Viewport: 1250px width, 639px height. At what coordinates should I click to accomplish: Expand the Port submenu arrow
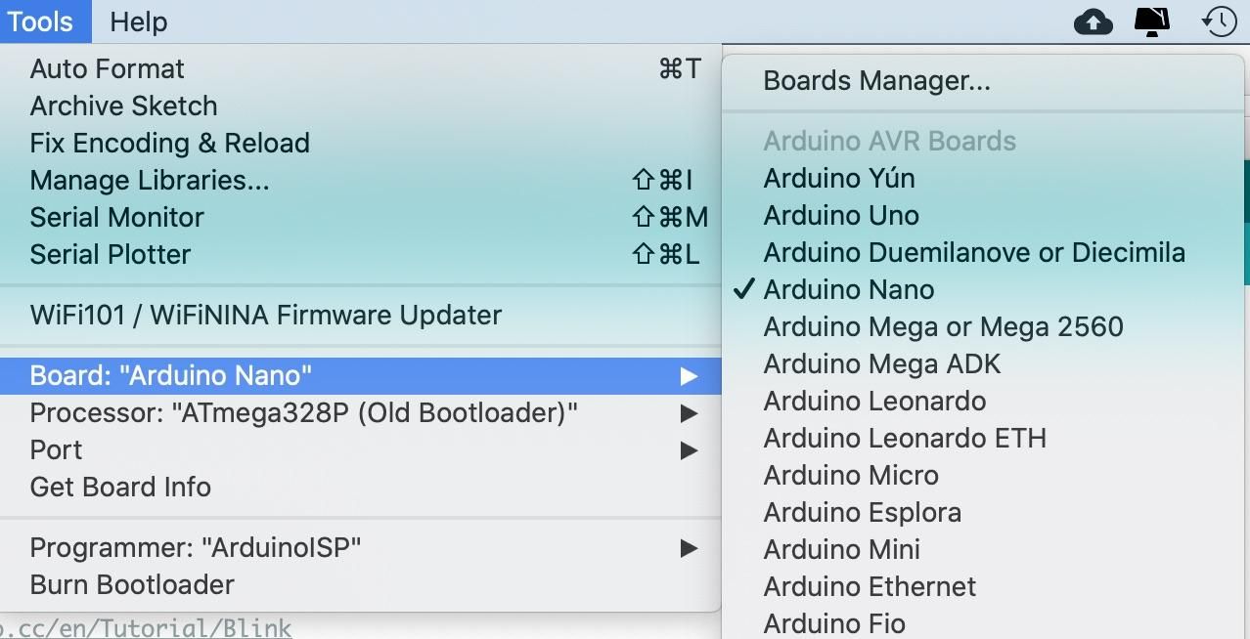[x=689, y=450]
